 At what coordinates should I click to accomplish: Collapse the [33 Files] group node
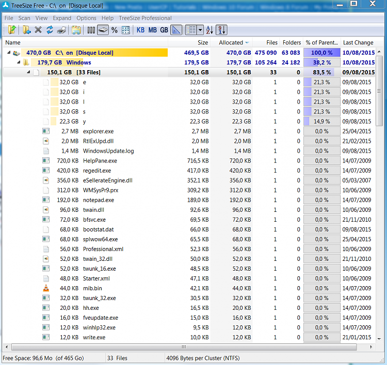click(28, 72)
